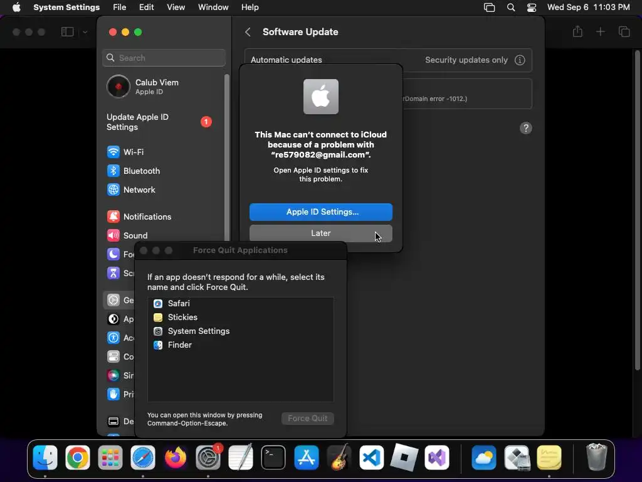Open the File menu
This screenshot has height=482, width=642.
120,8
